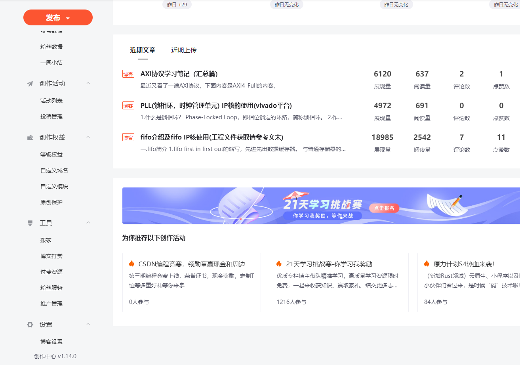This screenshot has height=365, width=520.
Task: Open 自定义域名 settings
Action: (54, 170)
